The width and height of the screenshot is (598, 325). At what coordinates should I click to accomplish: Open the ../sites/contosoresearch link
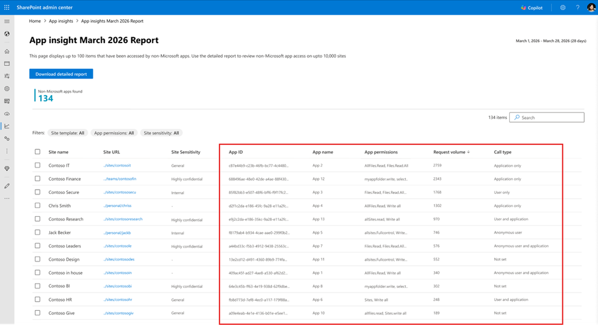coord(123,219)
